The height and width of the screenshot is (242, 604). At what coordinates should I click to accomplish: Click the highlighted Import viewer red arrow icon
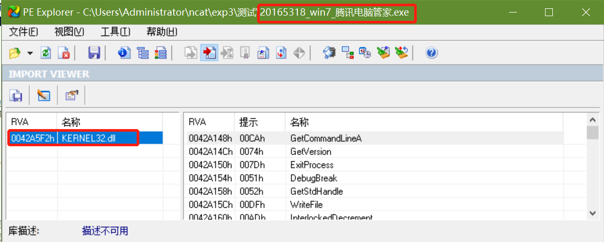coord(209,53)
